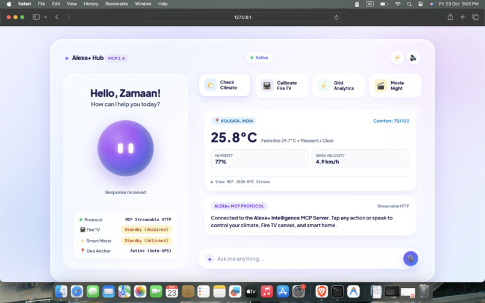Click the 4.9 km/h wind velocity card

(x=360, y=159)
